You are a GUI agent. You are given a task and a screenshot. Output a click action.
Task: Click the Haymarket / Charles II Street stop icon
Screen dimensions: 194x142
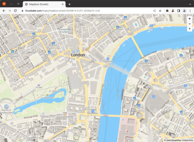pyautogui.click(x=54, y=43)
